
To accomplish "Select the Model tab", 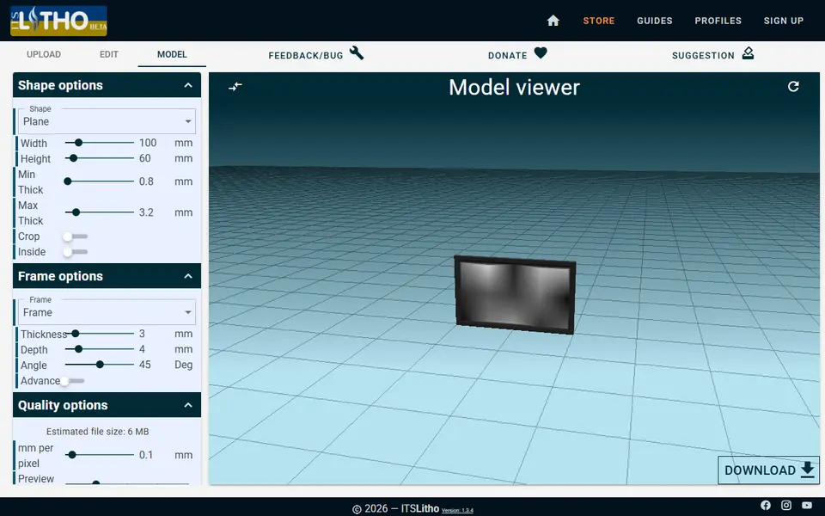I will [172, 54].
